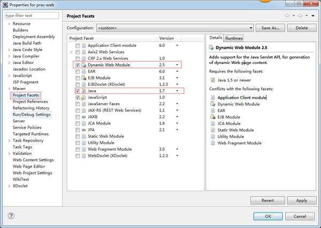Open Dynamic Web Module version dropdown
Viewport: 321px width, 228px height.
click(x=177, y=65)
